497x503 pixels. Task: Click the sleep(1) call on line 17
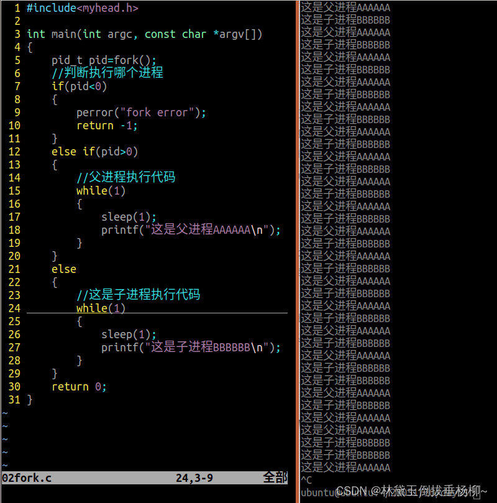click(124, 217)
